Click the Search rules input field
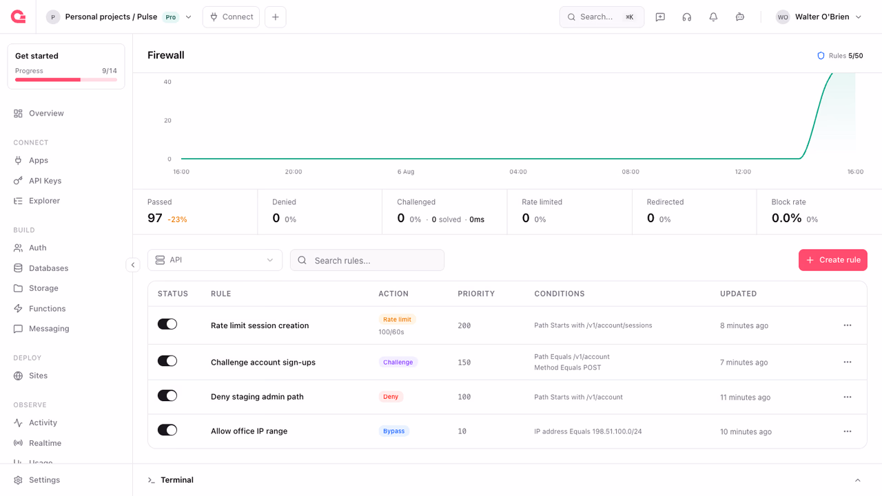Viewport: 882px width, 496px height. (367, 260)
